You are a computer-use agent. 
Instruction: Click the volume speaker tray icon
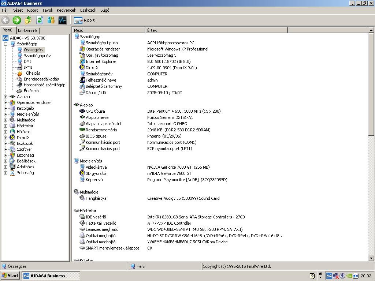tap(355, 276)
